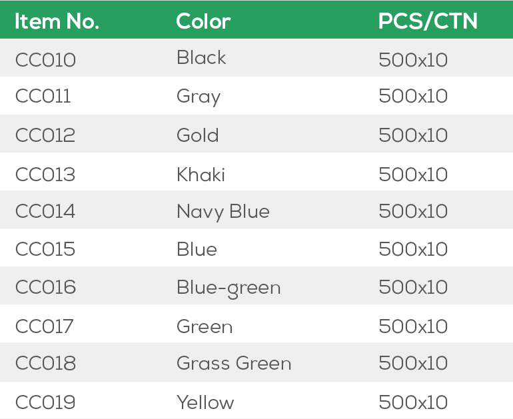
Task: Choose the Gray color cell
Action: 198,97
